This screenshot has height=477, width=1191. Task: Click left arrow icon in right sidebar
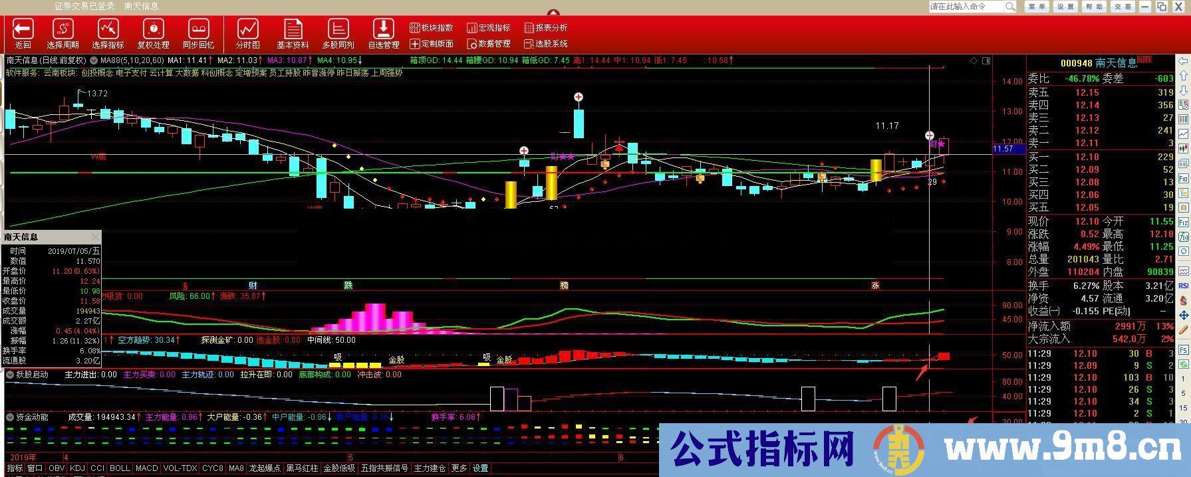click(x=1184, y=61)
